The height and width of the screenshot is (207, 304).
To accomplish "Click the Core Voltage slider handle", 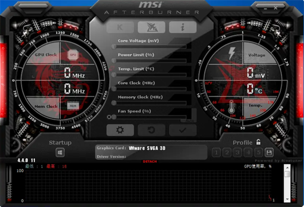I will [x=114, y=47].
